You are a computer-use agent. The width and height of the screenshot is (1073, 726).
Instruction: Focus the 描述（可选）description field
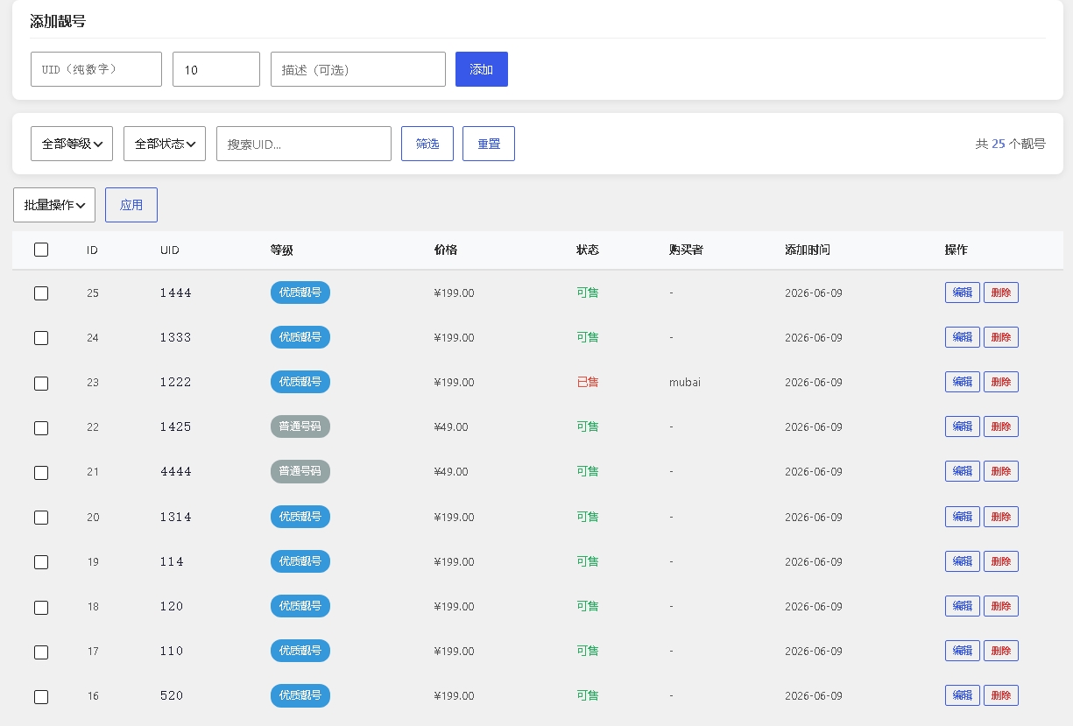coord(358,69)
